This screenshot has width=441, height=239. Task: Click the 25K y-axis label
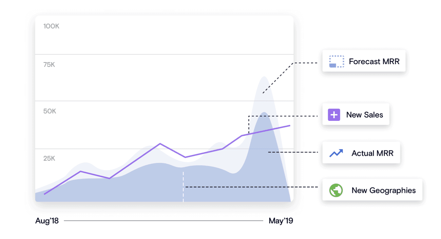pos(49,158)
